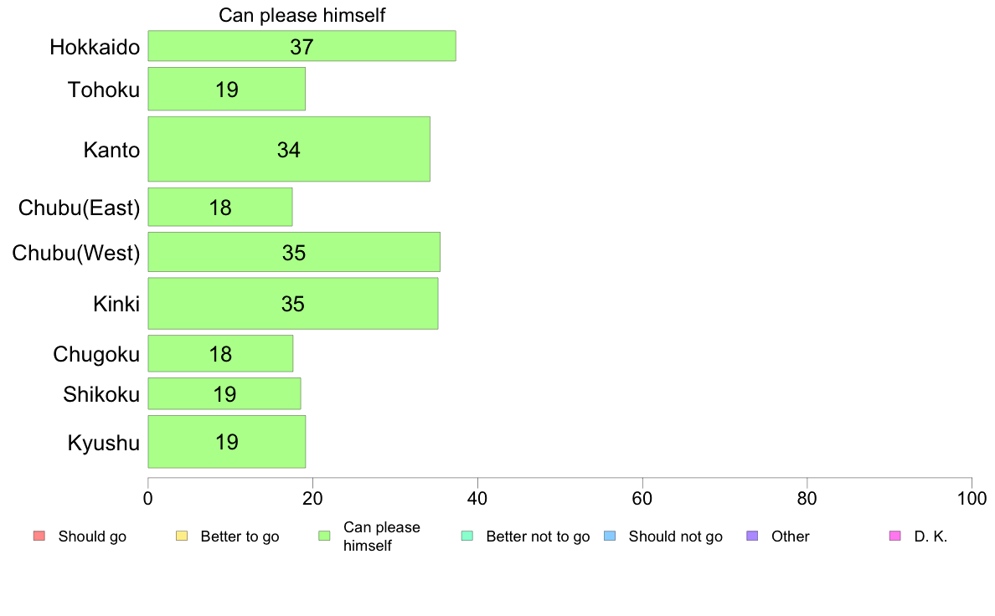Click the pink D. K. legend swatch
Screen dimensions: 995x616
click(895, 536)
